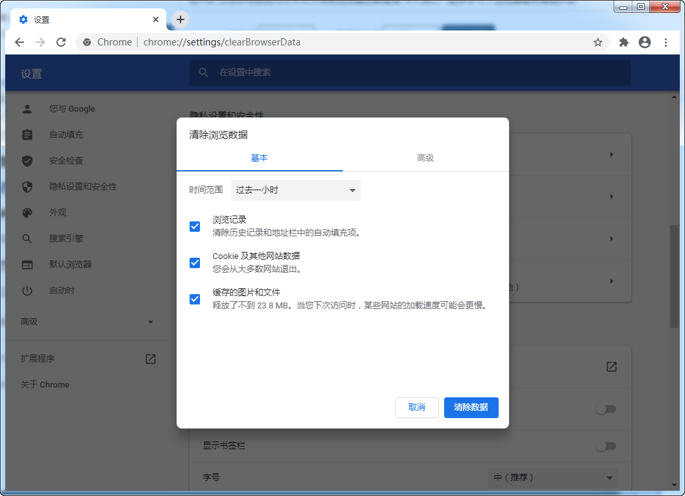Select the 启动时 power icon
685x496 pixels.
coord(27,290)
